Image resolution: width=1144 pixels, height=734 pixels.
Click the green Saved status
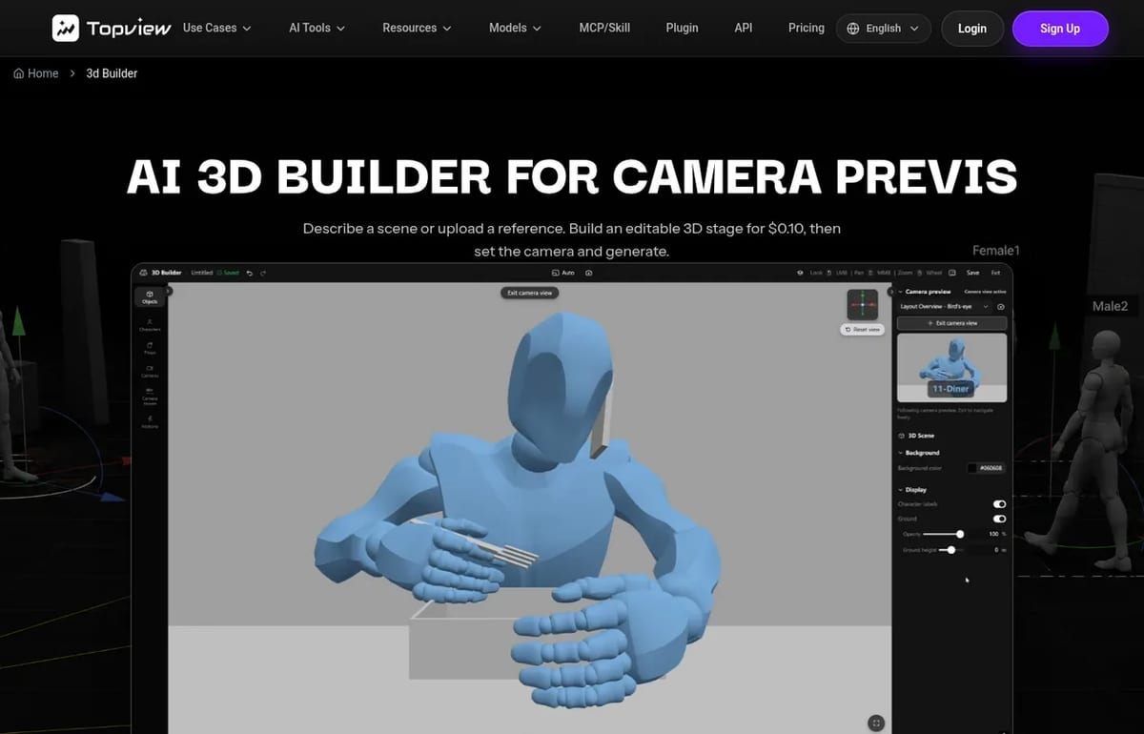[x=228, y=273]
